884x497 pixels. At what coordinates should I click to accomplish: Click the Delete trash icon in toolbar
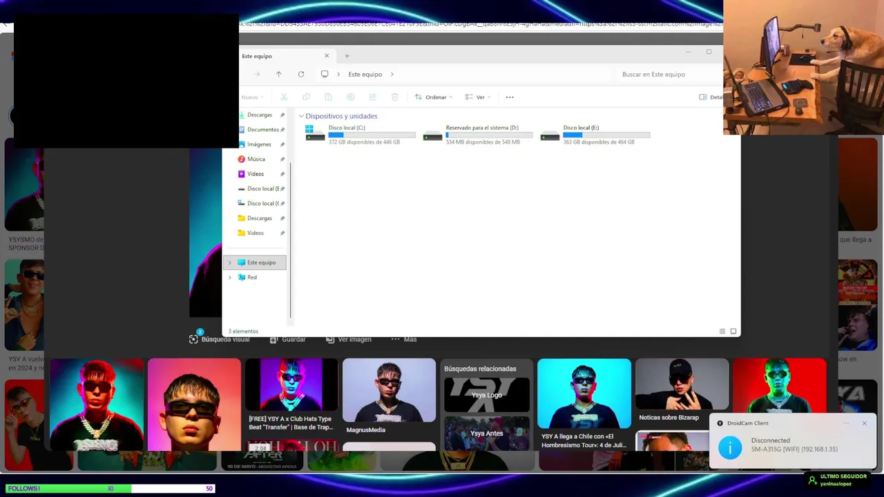395,97
